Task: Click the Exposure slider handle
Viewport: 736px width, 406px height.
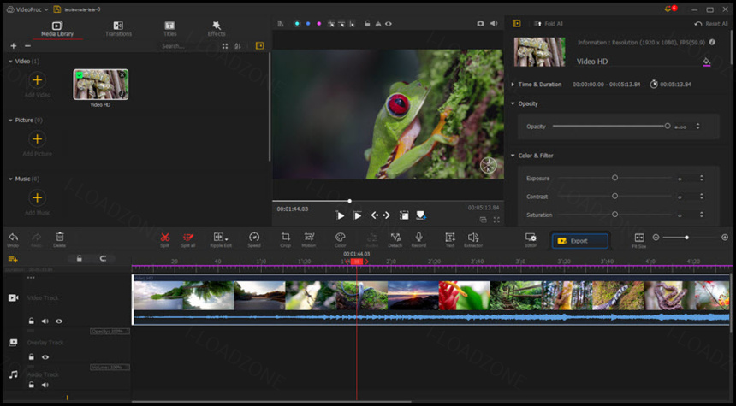Action: tap(614, 178)
